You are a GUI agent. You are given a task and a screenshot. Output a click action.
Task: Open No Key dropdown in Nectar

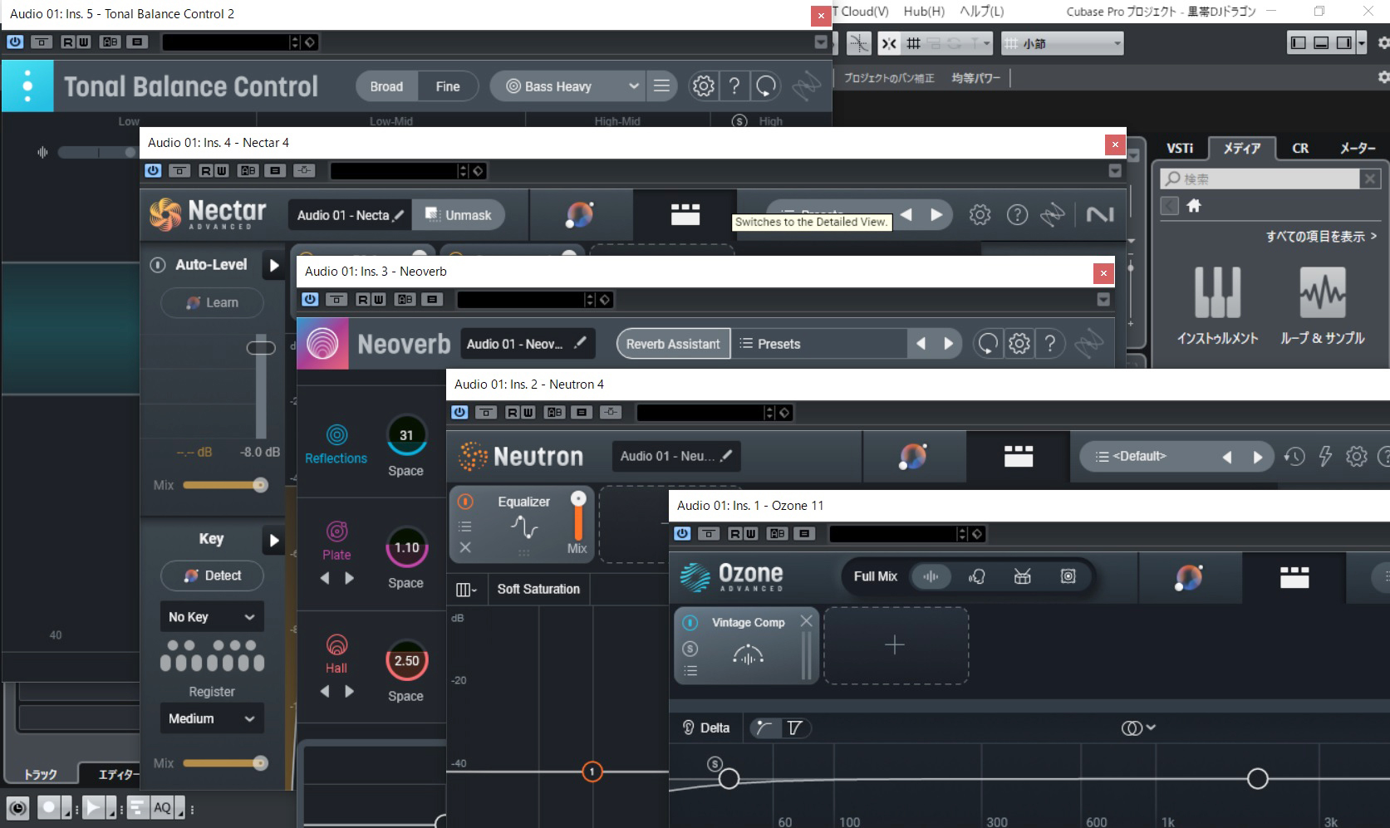[x=211, y=617]
